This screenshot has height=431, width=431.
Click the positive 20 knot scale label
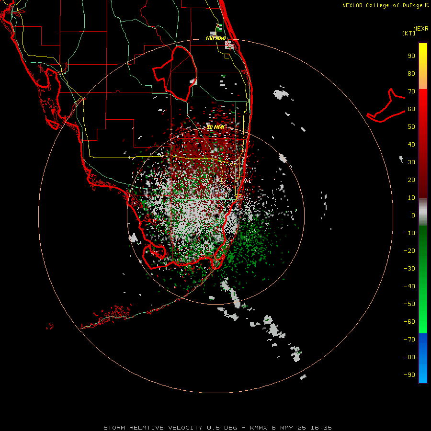click(411, 180)
